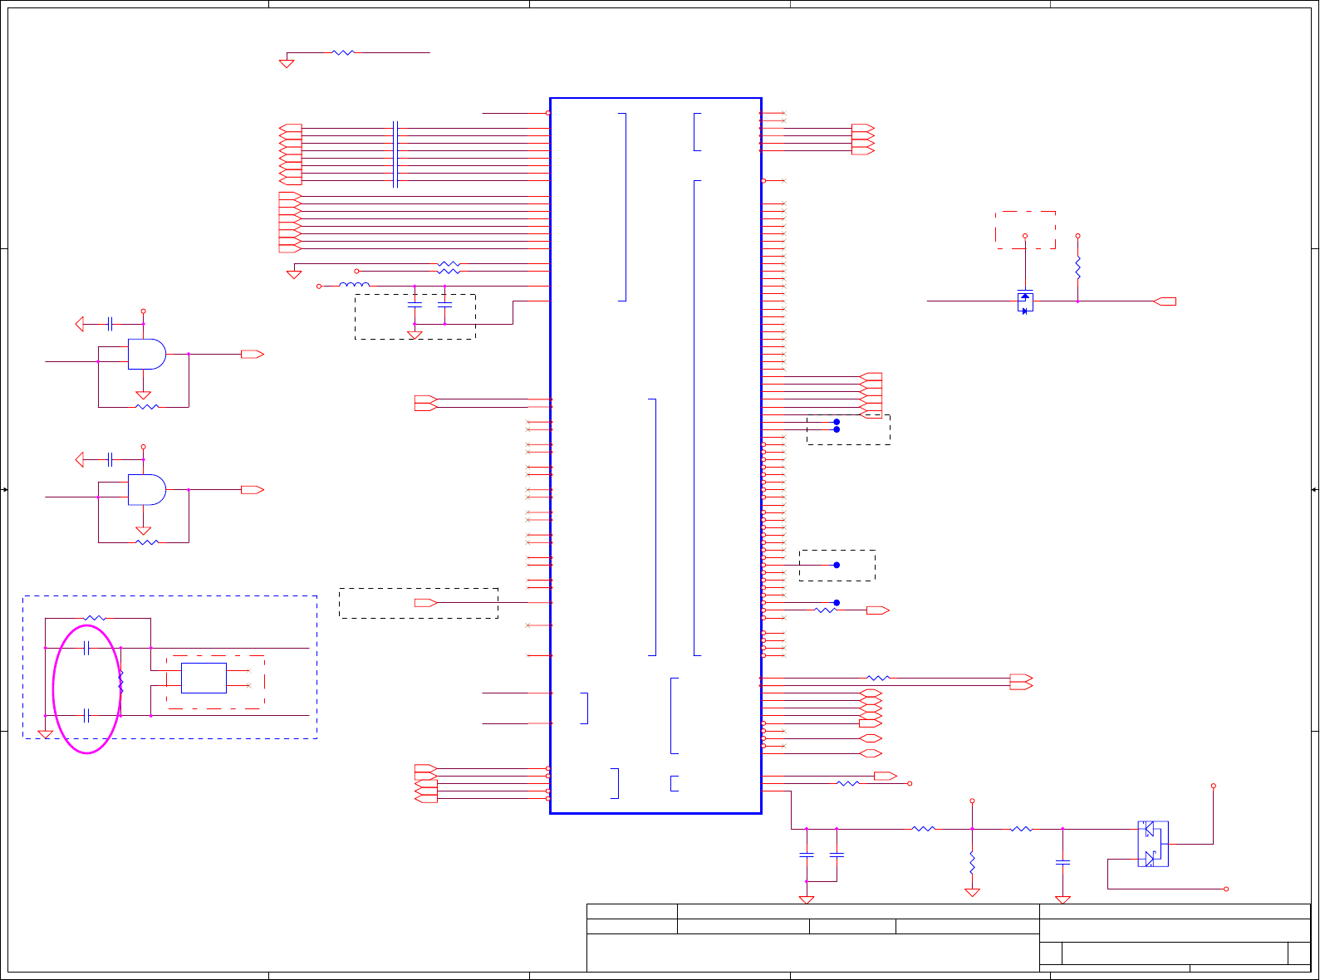
Task: Select the upper AND gate symbol
Action: [x=147, y=355]
